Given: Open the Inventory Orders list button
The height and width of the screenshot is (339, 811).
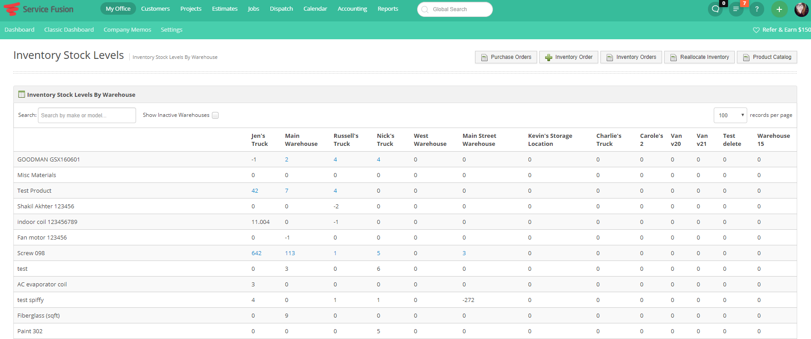Looking at the screenshot, I should pos(631,57).
